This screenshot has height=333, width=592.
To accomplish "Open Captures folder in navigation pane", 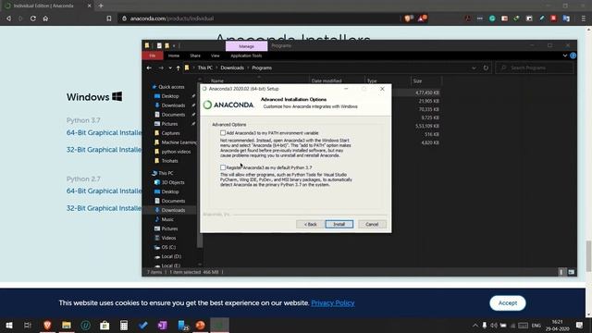I will (x=170, y=133).
